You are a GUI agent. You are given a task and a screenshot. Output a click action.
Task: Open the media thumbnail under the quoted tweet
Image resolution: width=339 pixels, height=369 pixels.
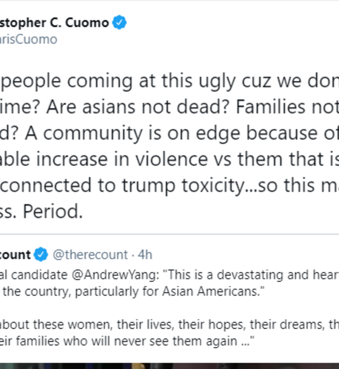click(169, 364)
